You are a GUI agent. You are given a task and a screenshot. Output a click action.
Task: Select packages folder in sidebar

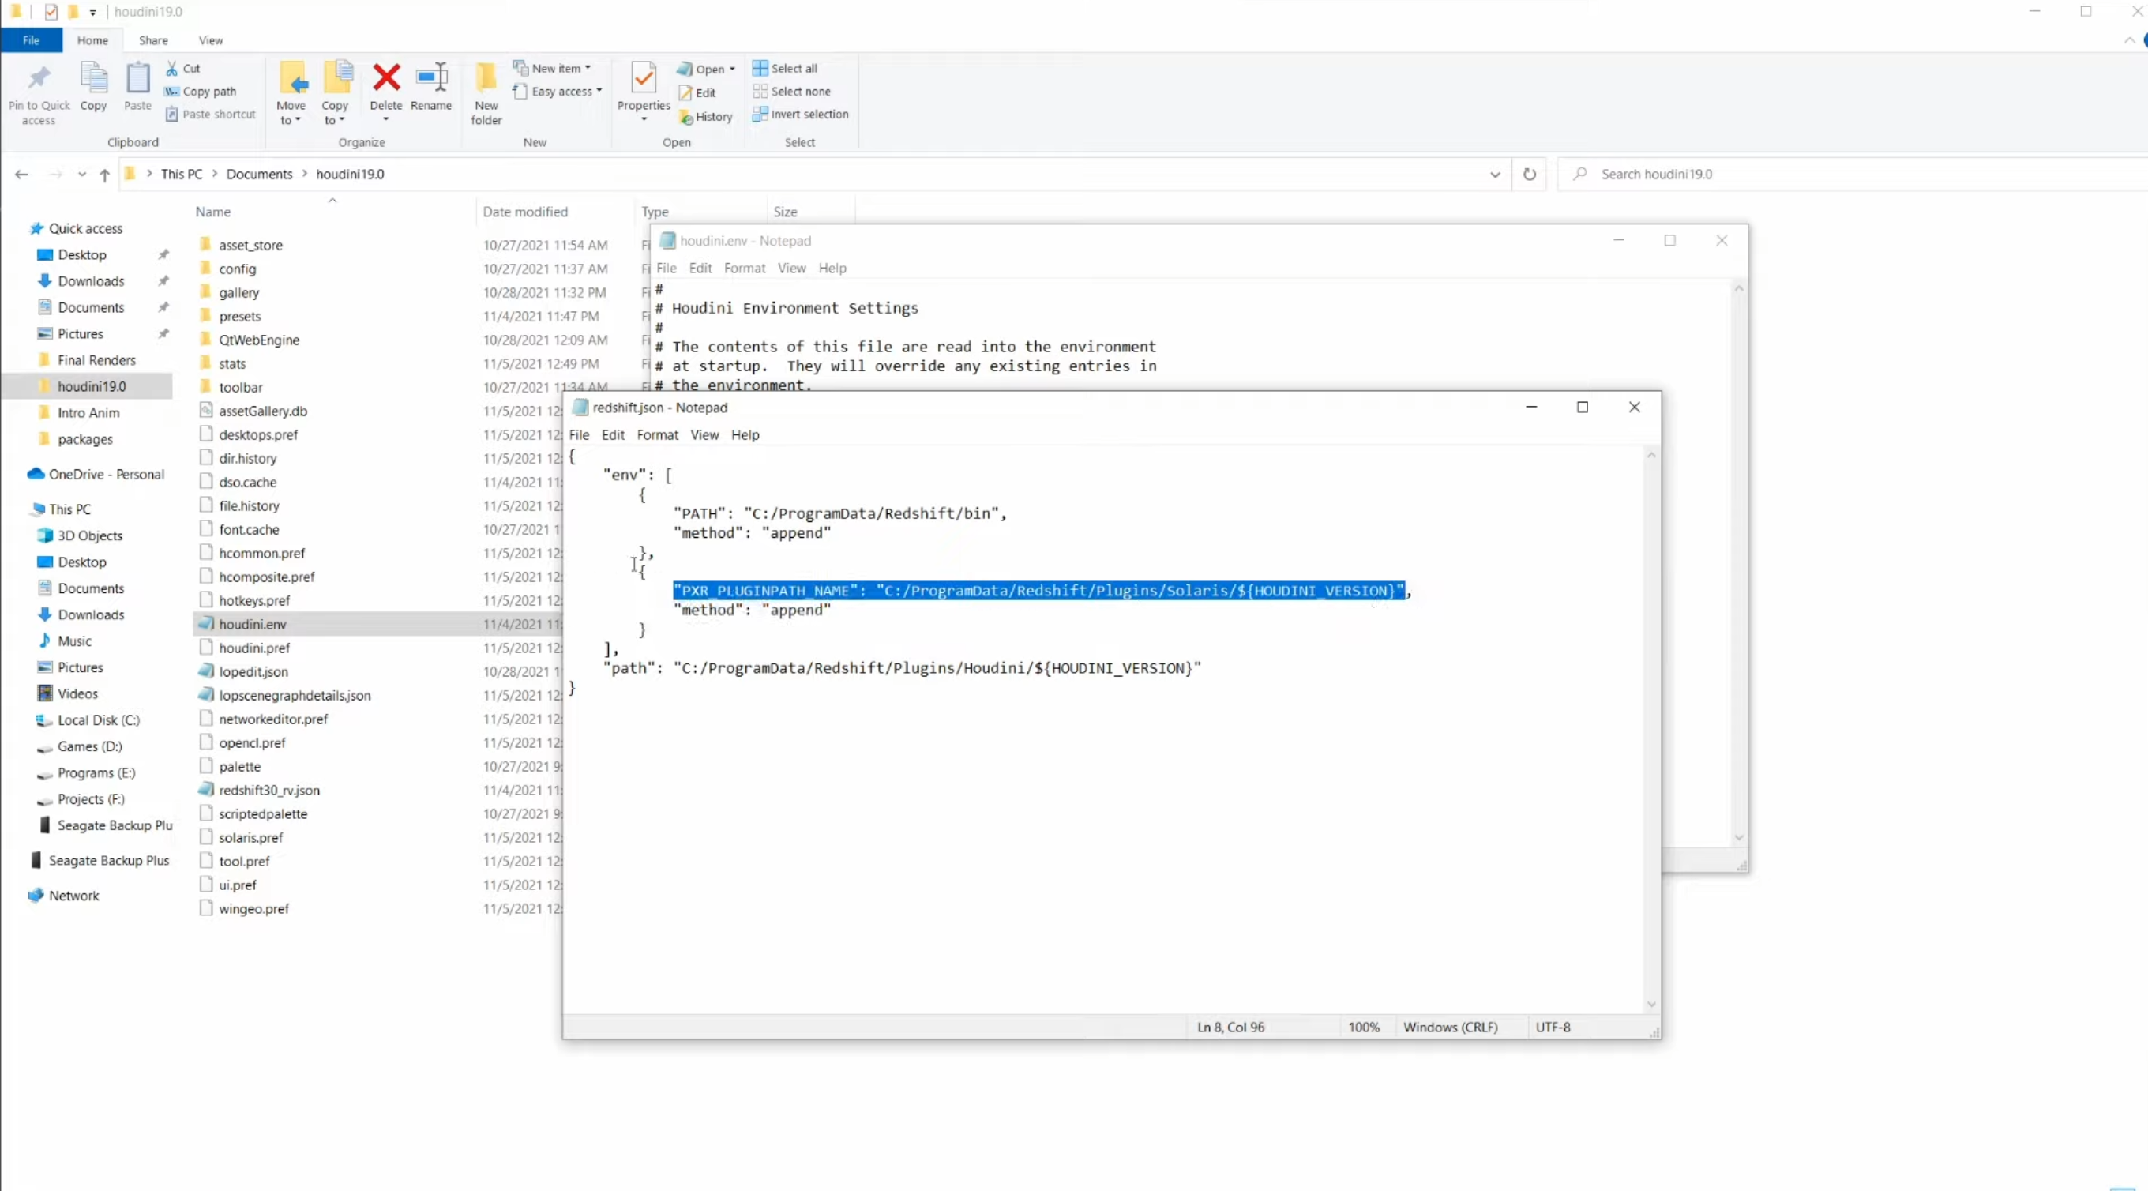pyautogui.click(x=84, y=440)
